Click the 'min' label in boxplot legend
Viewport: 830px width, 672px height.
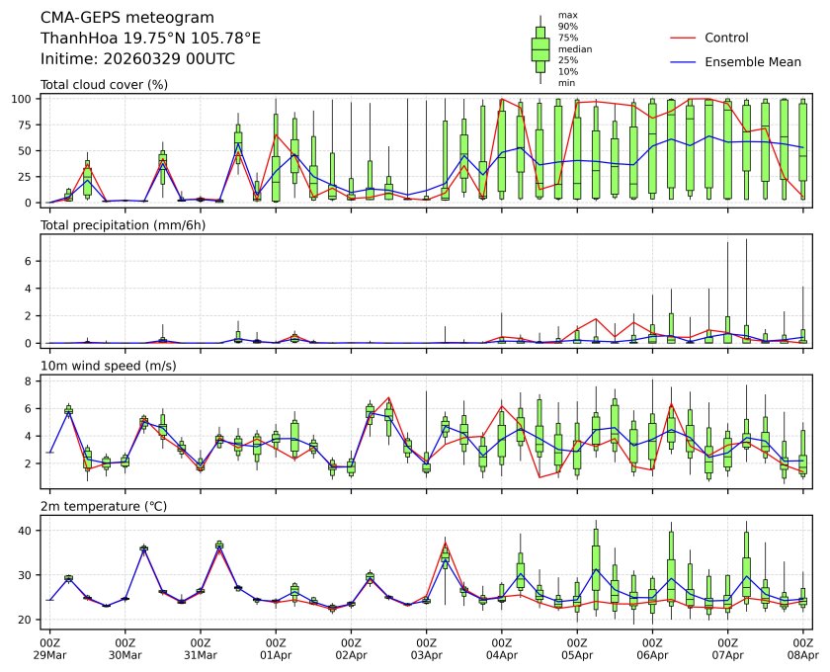(x=566, y=83)
